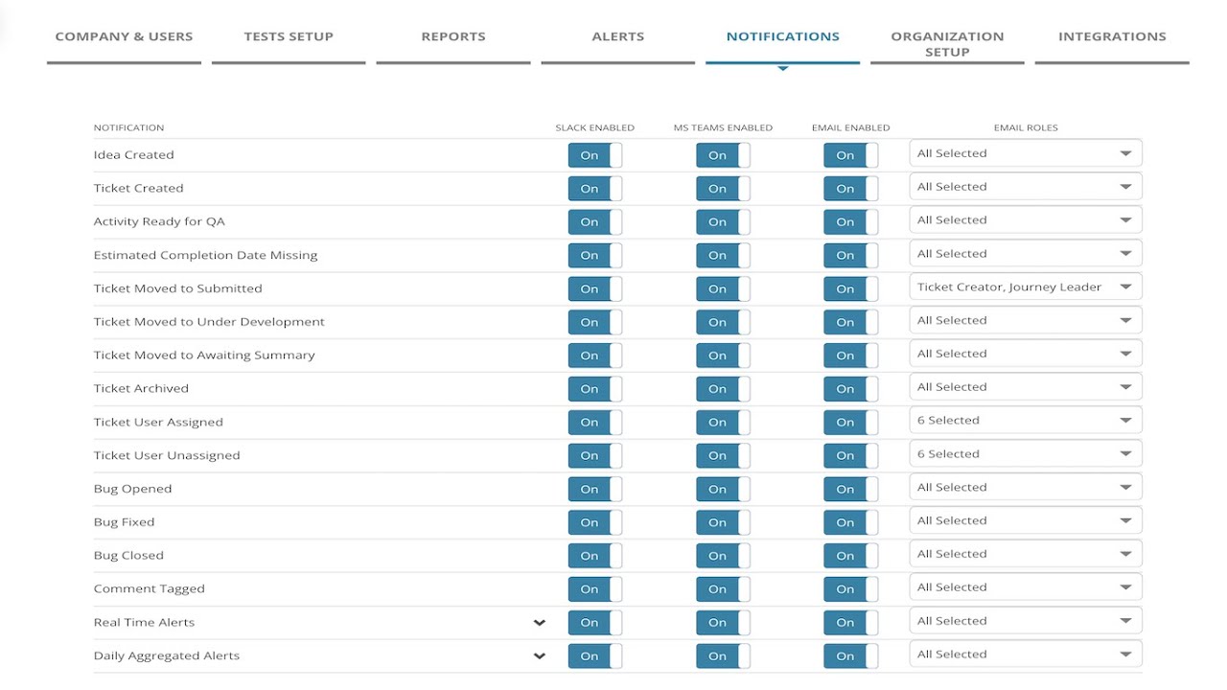The height and width of the screenshot is (690, 1227).
Task: Open email roles dropdown for Idea Created
Action: (1026, 153)
